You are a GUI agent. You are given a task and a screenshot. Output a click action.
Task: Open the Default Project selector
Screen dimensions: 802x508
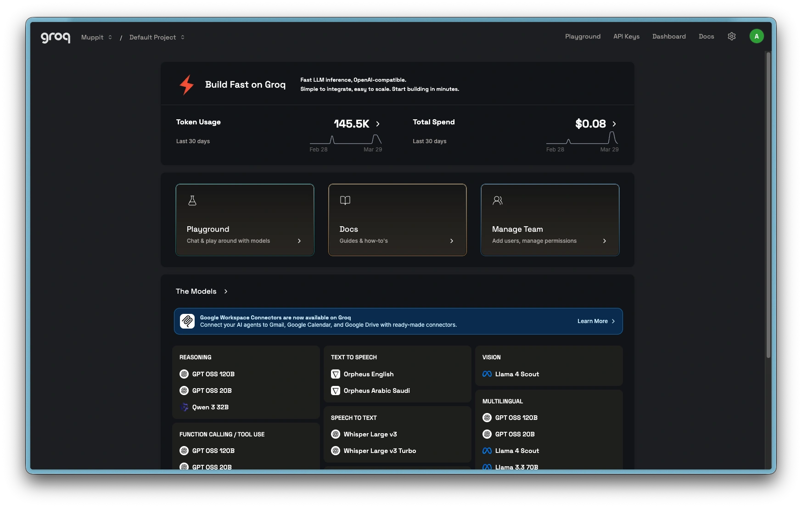pyautogui.click(x=157, y=37)
